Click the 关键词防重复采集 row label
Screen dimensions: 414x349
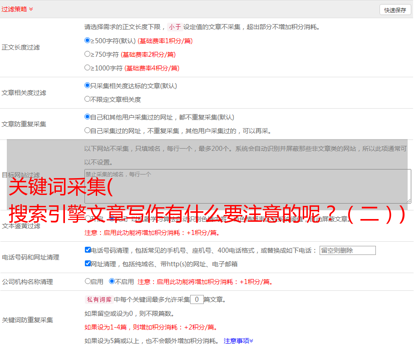(x=27, y=320)
